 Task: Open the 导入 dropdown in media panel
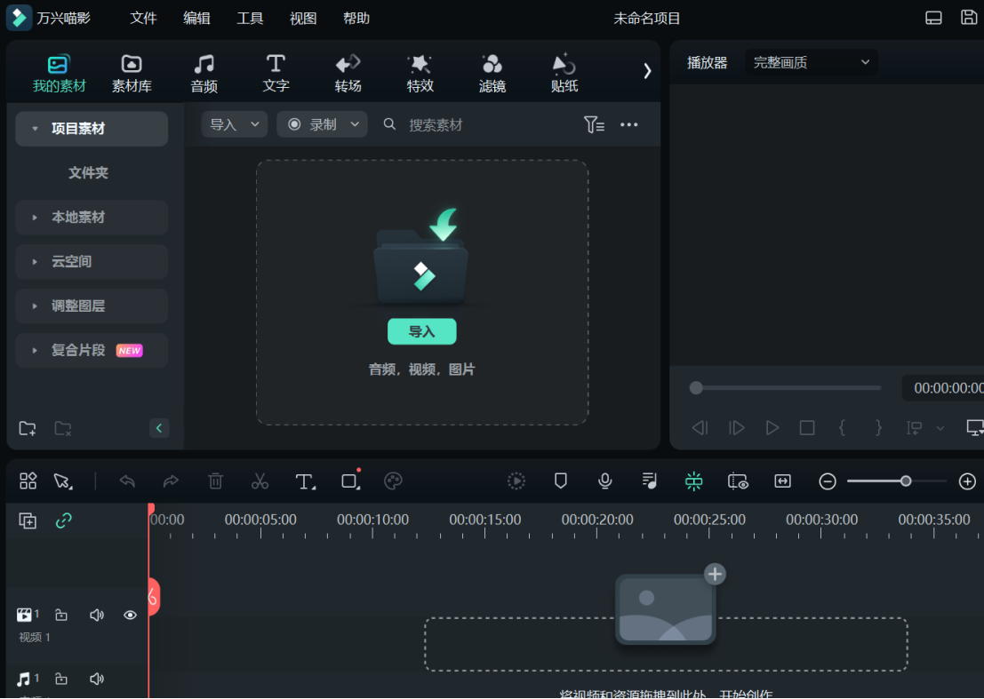[x=234, y=124]
